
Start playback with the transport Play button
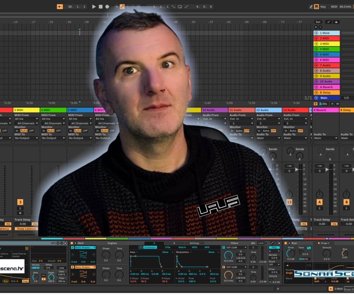pyautogui.click(x=94, y=7)
